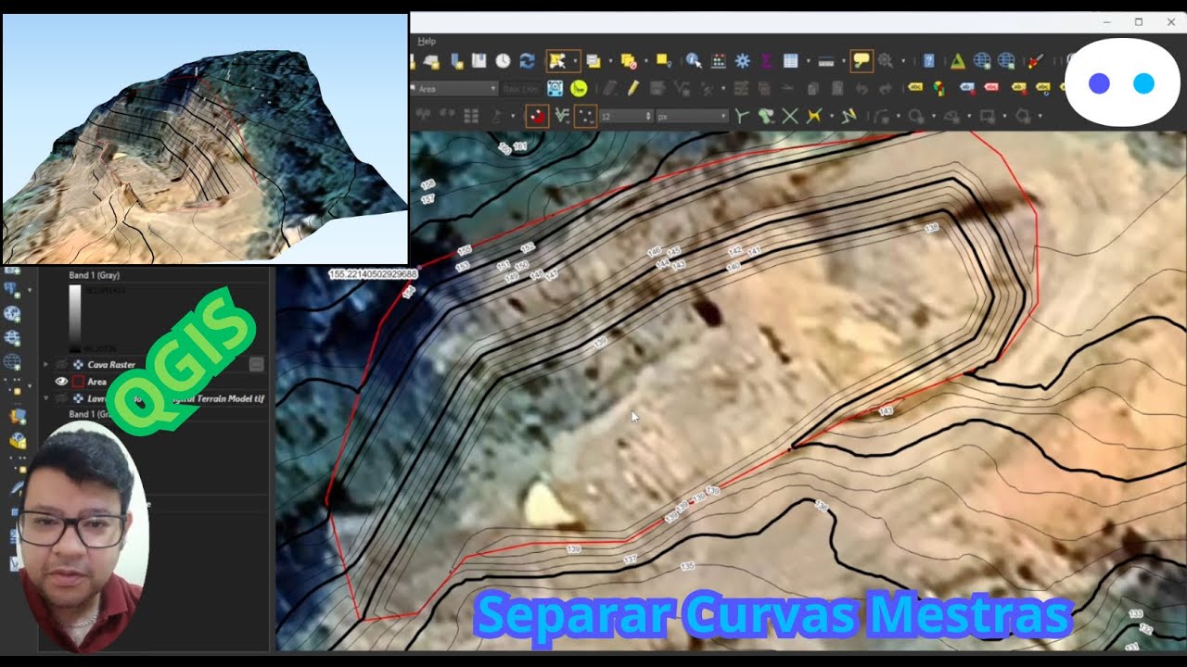Click the red abc label tool icon

pyautogui.click(x=991, y=87)
